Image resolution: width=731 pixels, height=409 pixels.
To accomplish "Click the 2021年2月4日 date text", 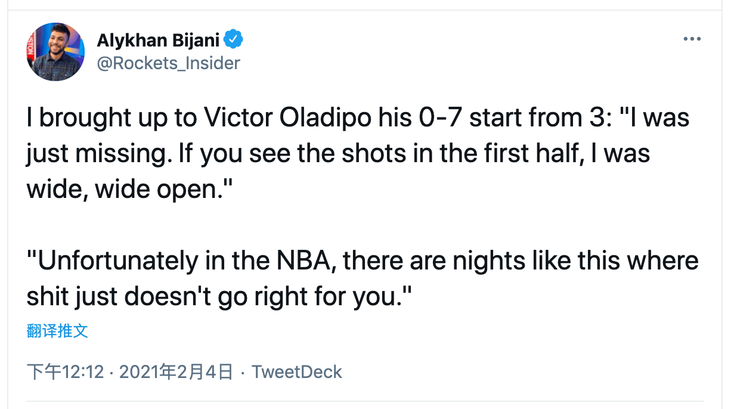I will tap(176, 373).
